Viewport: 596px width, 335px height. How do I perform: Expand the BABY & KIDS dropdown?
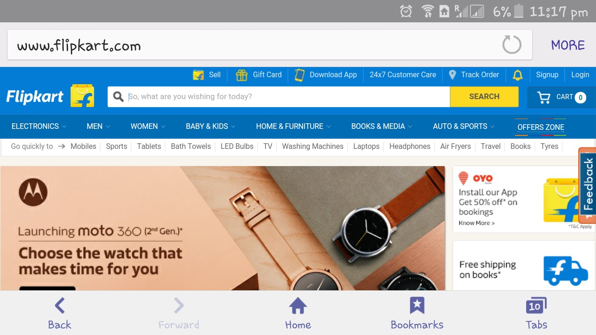[x=210, y=126]
